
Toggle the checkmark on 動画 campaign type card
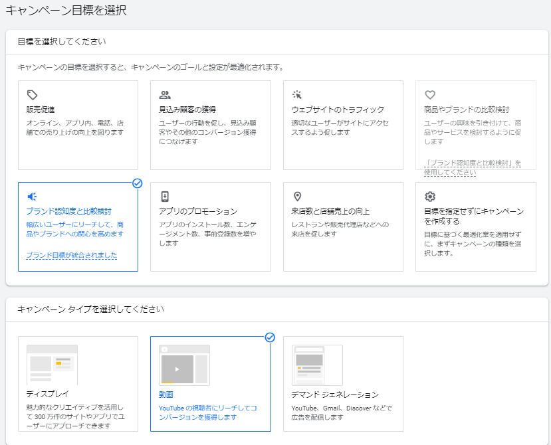[x=270, y=337]
